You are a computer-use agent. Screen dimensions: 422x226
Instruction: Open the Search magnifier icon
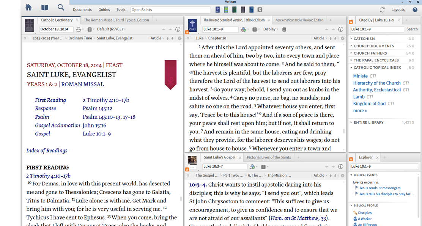(x=61, y=8)
